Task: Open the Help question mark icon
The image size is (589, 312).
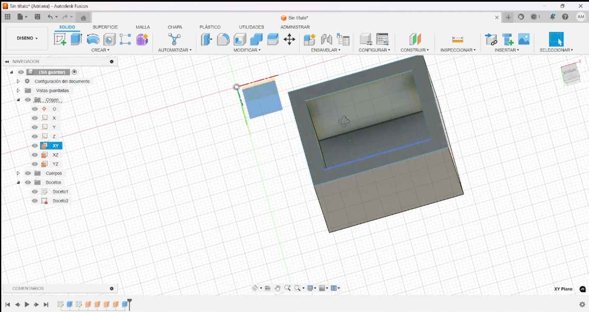Action: (x=565, y=17)
